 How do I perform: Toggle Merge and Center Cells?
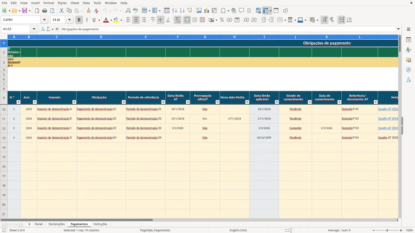point(187,20)
